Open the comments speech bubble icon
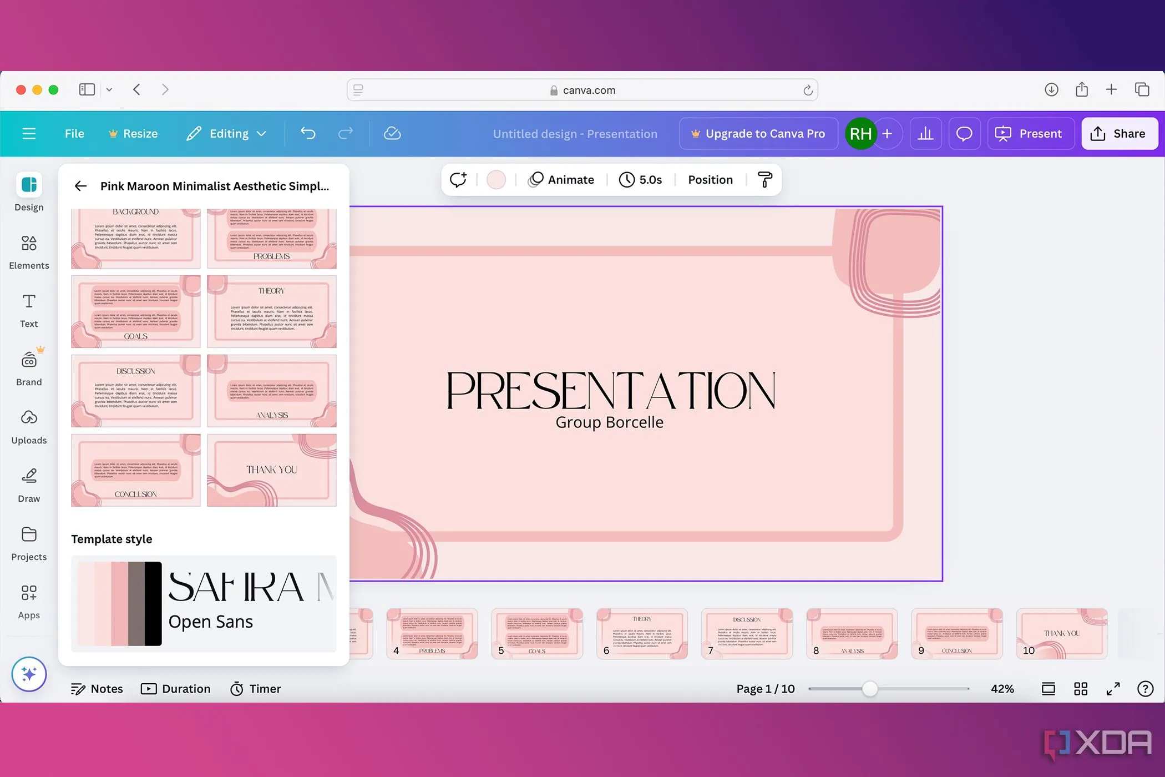The width and height of the screenshot is (1165, 777). 964,134
